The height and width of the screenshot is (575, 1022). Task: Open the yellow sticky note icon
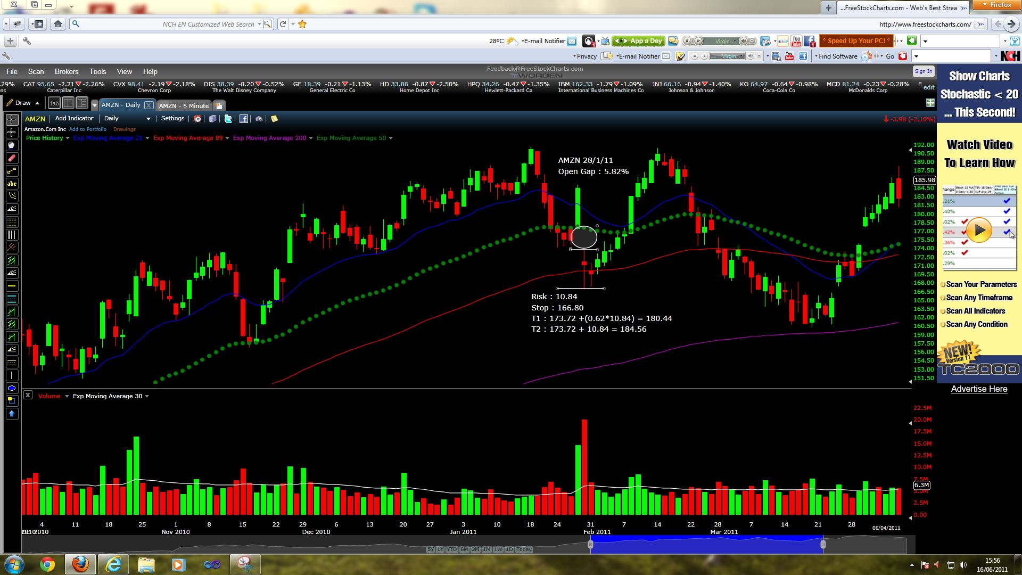(275, 119)
